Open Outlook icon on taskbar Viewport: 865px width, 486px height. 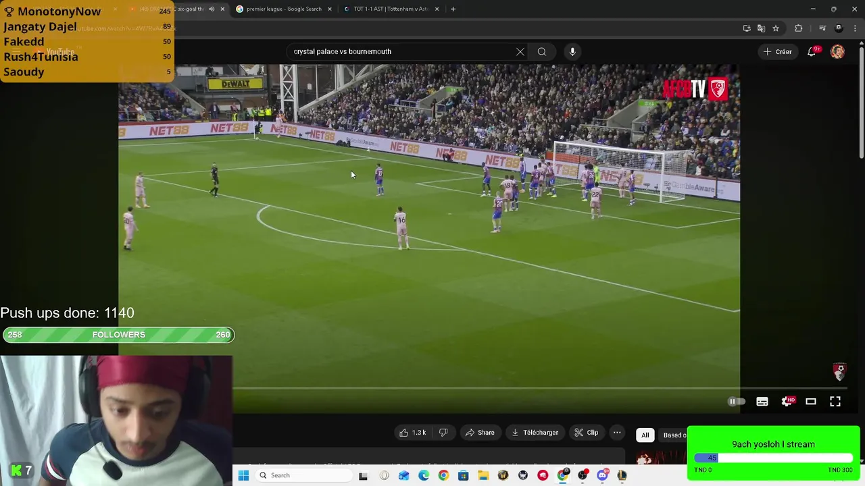click(403, 476)
